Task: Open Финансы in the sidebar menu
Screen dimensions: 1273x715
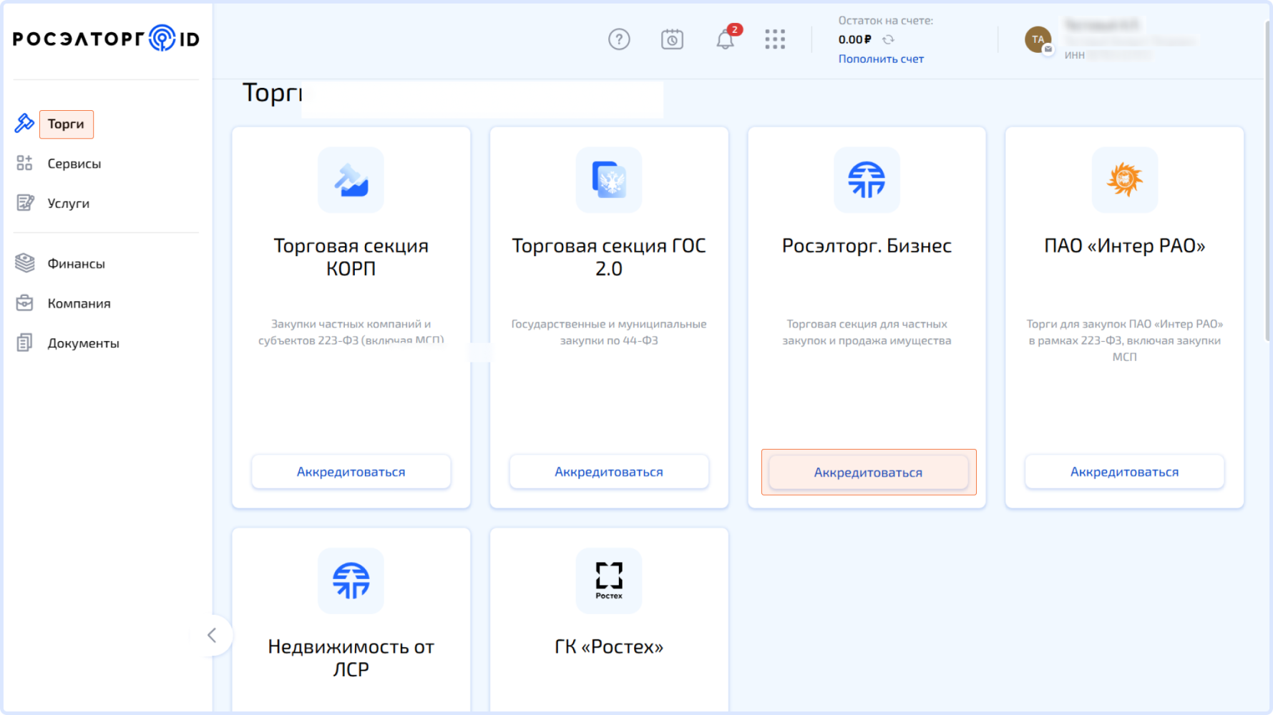Action: [x=76, y=264]
